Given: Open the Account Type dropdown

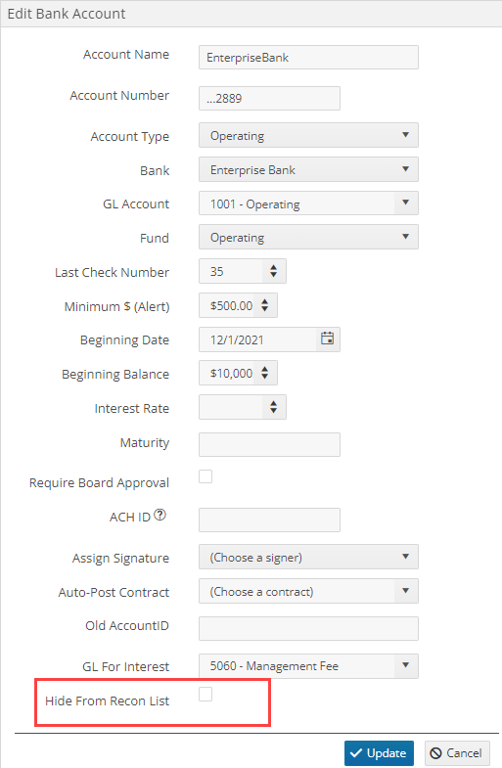Looking at the screenshot, I should pyautogui.click(x=308, y=135).
